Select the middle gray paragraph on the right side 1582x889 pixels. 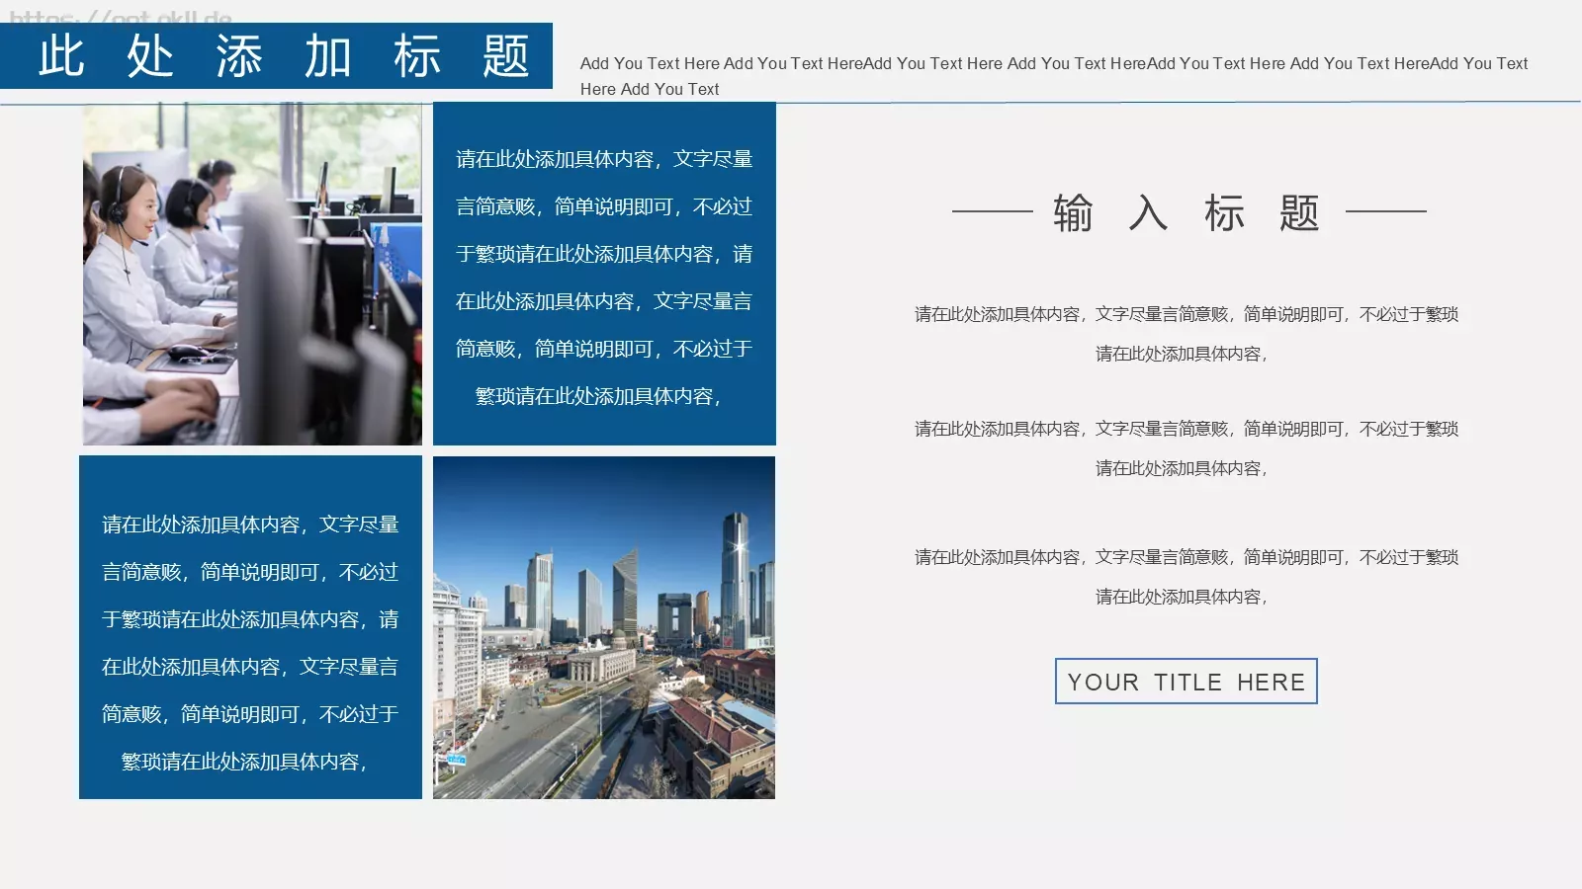(x=1186, y=448)
